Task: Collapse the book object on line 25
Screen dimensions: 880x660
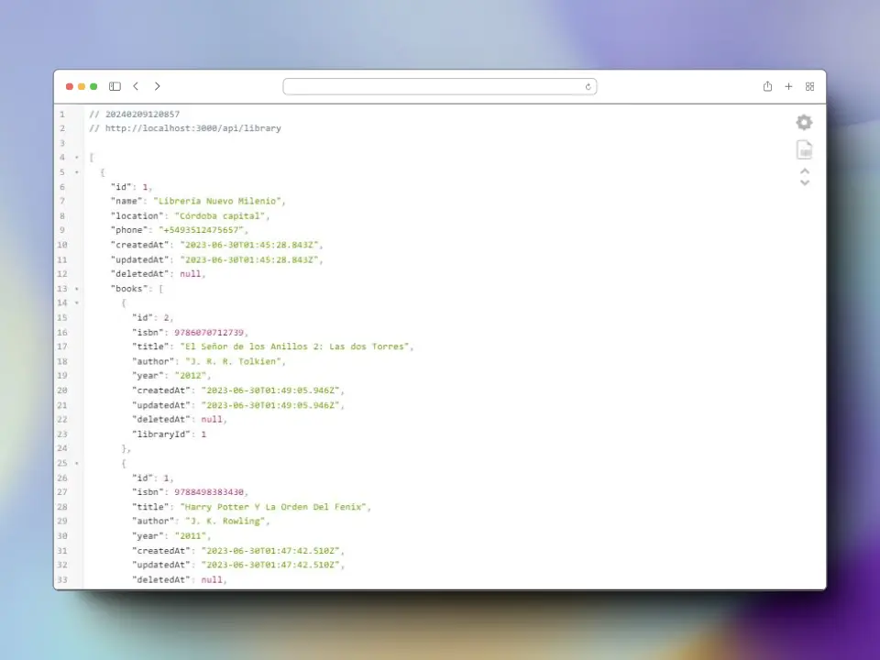Action: tap(77, 464)
